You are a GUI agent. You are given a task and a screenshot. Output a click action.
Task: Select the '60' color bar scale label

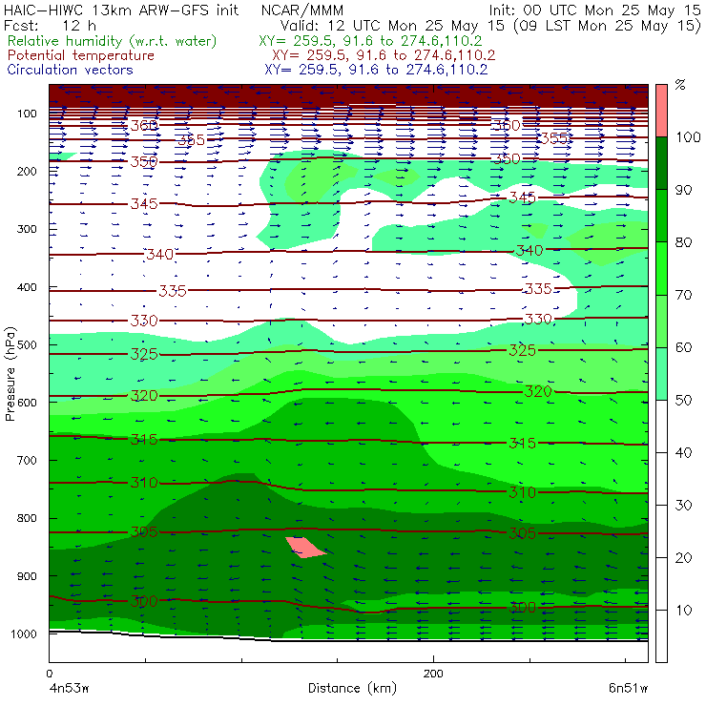pos(683,347)
